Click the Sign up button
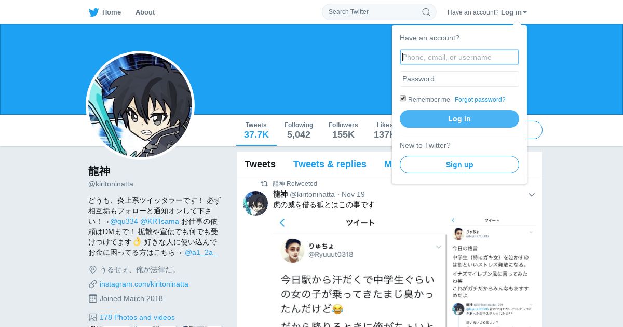The width and height of the screenshot is (623, 327). 459,165
